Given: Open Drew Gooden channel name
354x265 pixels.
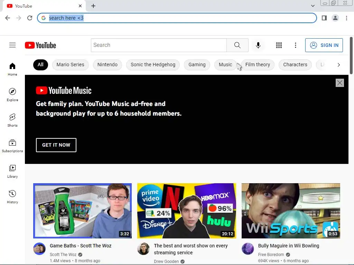Looking at the screenshot, I should 166,262.
